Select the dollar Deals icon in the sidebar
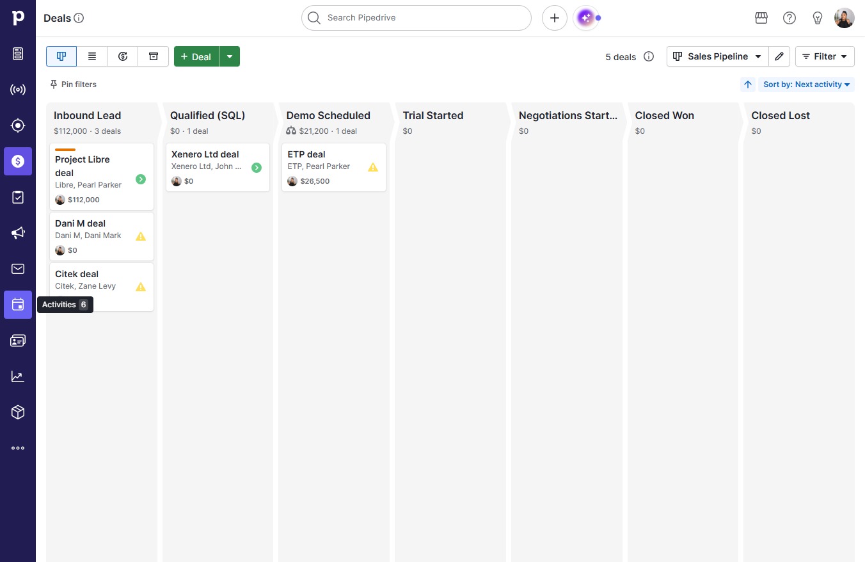Viewport: 865px width, 562px height. point(18,161)
